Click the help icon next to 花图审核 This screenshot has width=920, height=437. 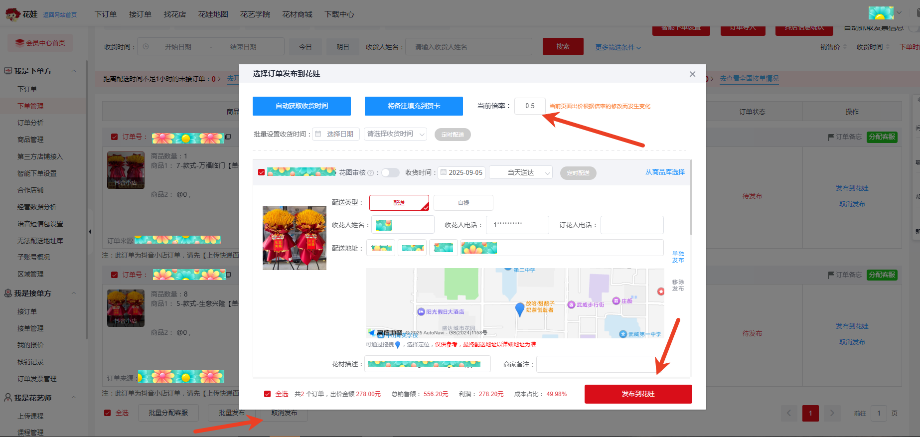(x=370, y=173)
